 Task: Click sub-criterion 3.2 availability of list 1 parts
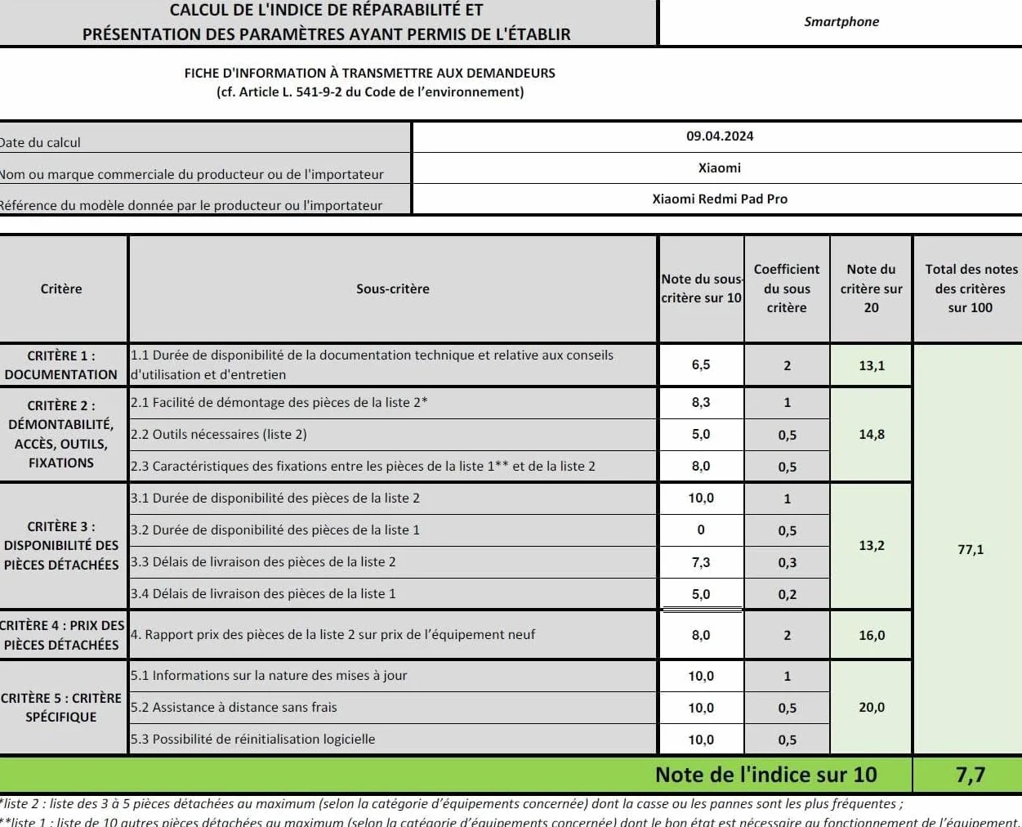393,530
